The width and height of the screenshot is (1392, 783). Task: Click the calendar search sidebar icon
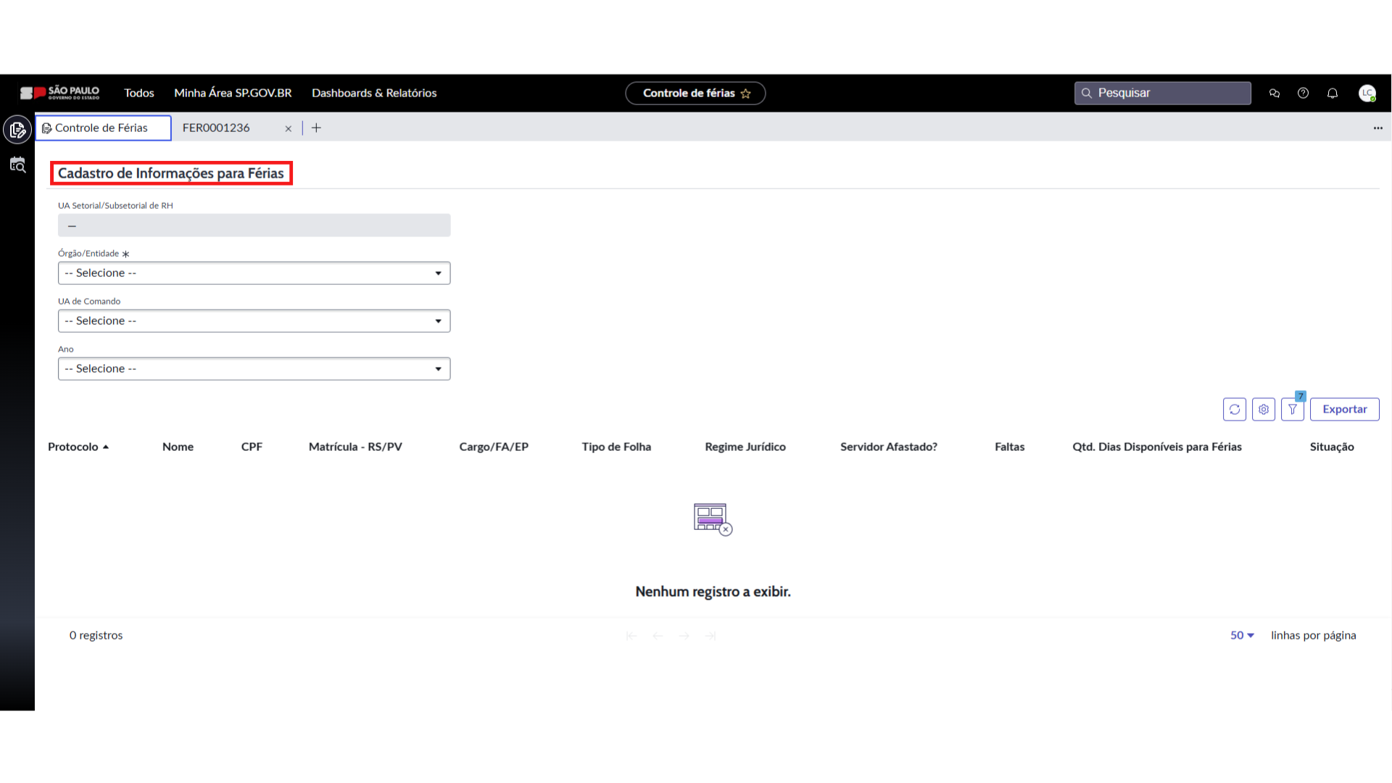17,165
